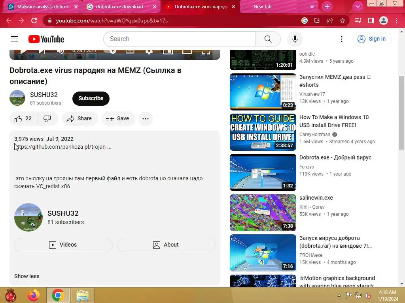
Task: Click Kirill - Gorev channel name
Action: tap(312, 207)
